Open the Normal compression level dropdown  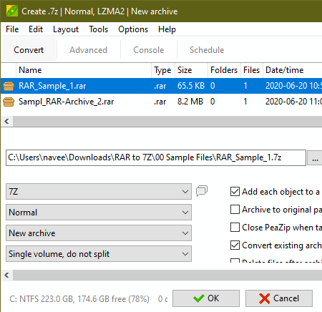tap(99, 212)
